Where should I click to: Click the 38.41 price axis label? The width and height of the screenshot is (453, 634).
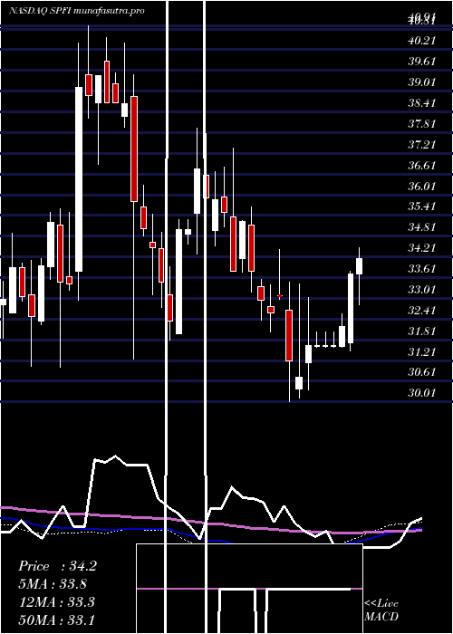[421, 103]
